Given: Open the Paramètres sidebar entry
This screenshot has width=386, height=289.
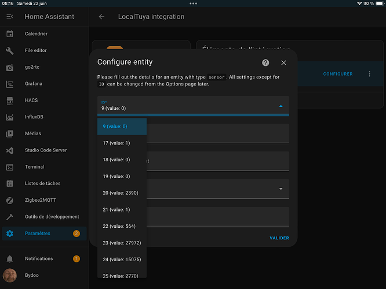Looking at the screenshot, I should coord(44,234).
